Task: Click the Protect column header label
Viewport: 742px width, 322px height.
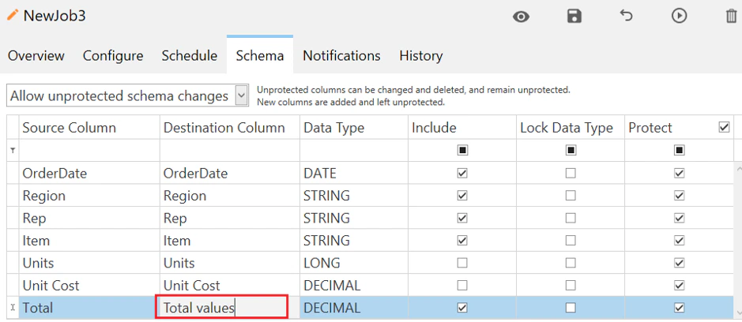Action: tap(650, 128)
